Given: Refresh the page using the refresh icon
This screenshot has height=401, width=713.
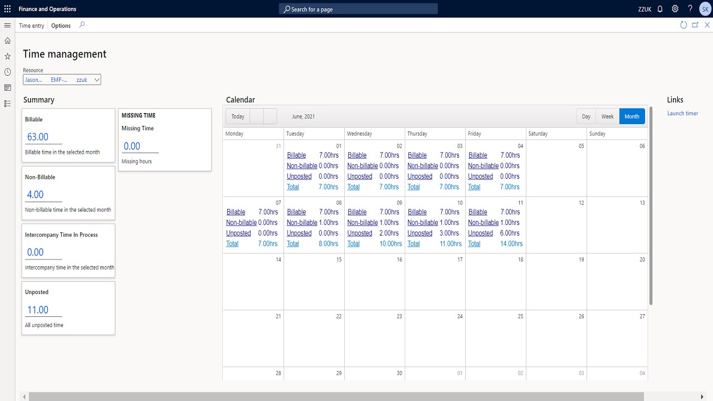Looking at the screenshot, I should point(683,25).
